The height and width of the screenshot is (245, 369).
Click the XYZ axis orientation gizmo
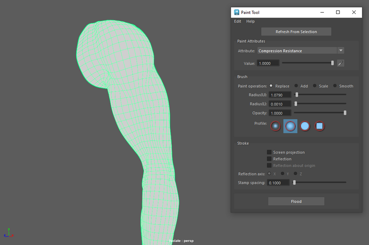tap(8, 233)
